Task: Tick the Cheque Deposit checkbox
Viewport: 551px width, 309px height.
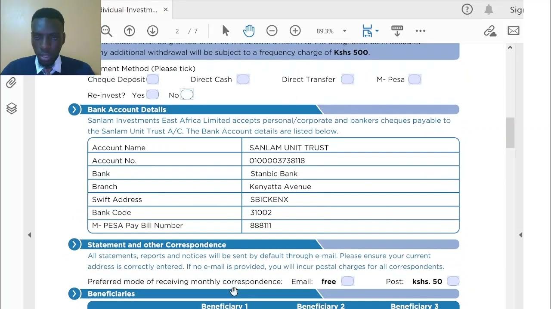Action: tap(153, 79)
